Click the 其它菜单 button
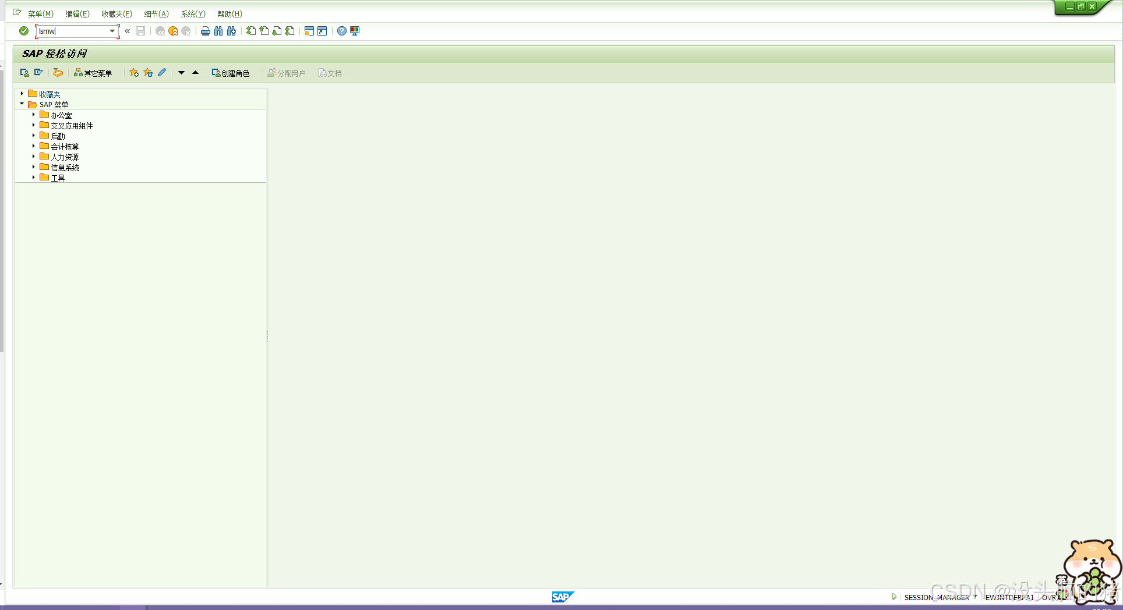Screen dimensions: 1123x610 [x=93, y=73]
